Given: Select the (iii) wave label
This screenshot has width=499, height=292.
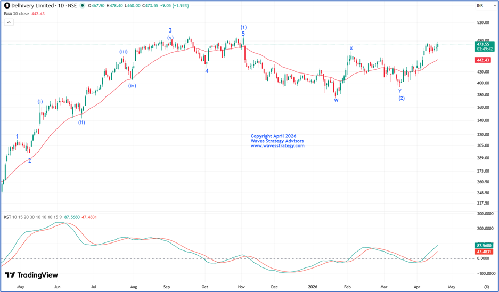Looking at the screenshot, I should pyautogui.click(x=124, y=52).
